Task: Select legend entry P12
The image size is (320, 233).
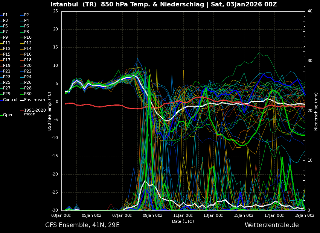Action: 28,43
